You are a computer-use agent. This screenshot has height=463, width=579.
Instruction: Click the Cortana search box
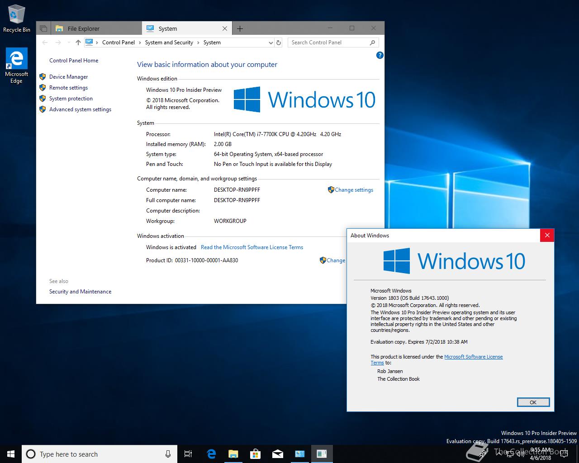click(x=100, y=454)
